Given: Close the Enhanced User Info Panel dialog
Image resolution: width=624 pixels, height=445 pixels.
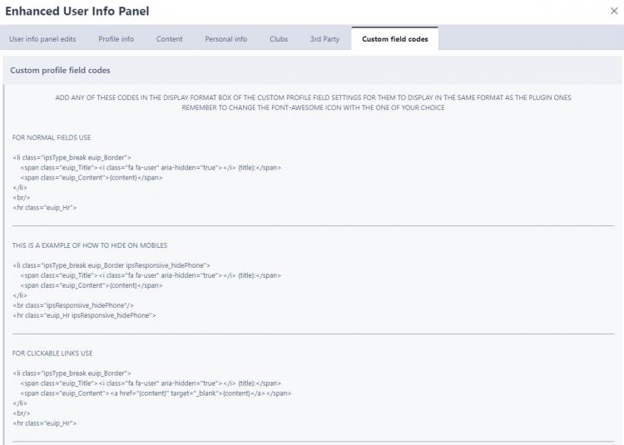Looking at the screenshot, I should tap(614, 11).
